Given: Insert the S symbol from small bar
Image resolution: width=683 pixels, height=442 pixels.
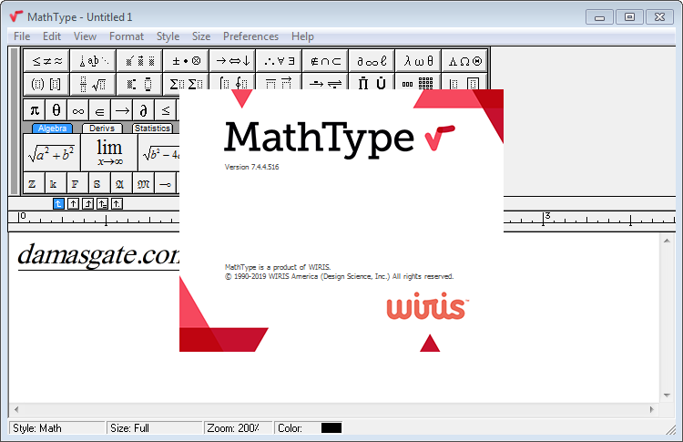Looking at the screenshot, I should tap(98, 183).
